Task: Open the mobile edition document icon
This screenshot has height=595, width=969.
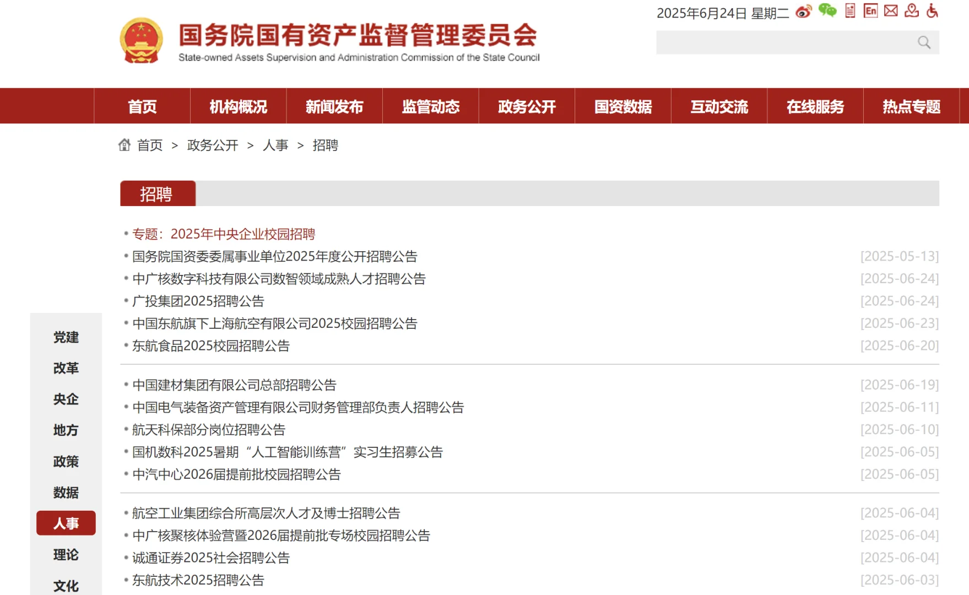Action: pos(850,10)
